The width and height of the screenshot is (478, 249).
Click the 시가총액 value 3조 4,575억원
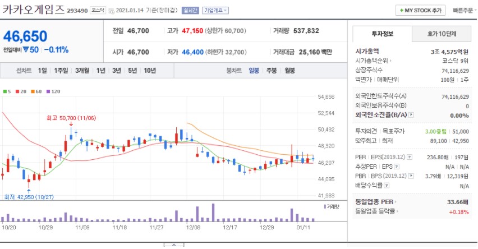point(449,52)
